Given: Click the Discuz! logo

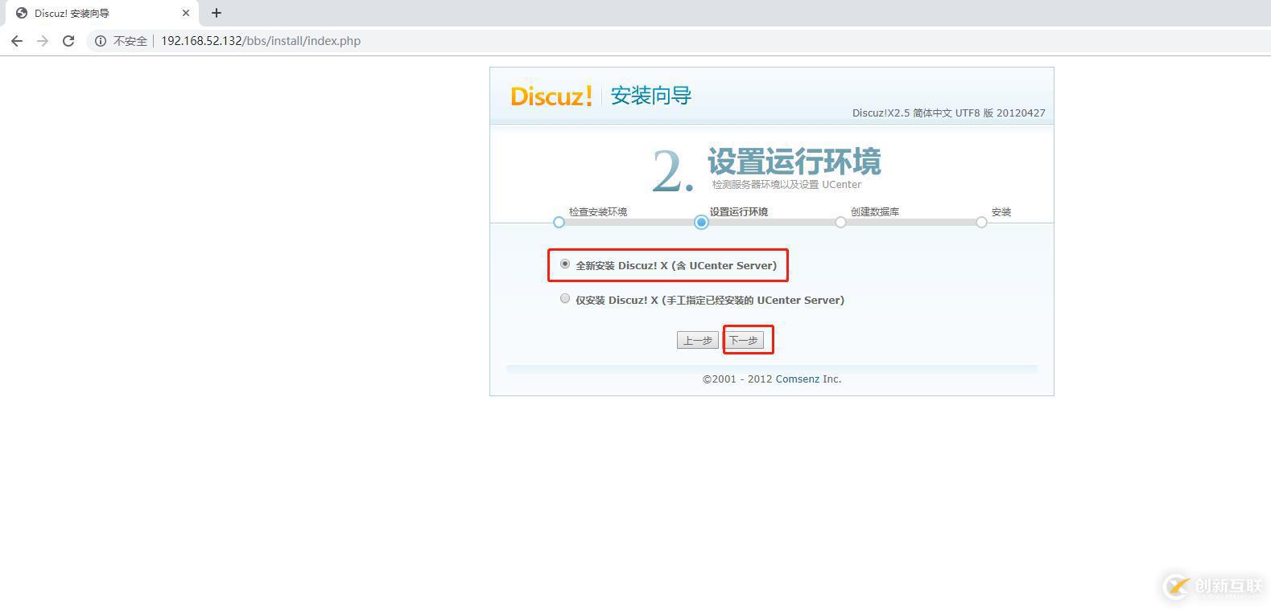Looking at the screenshot, I should coord(551,96).
